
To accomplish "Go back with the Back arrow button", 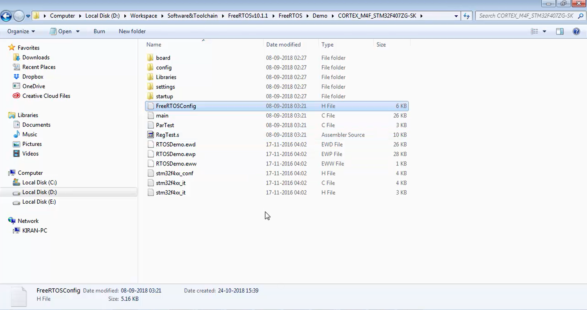I will click(6, 16).
